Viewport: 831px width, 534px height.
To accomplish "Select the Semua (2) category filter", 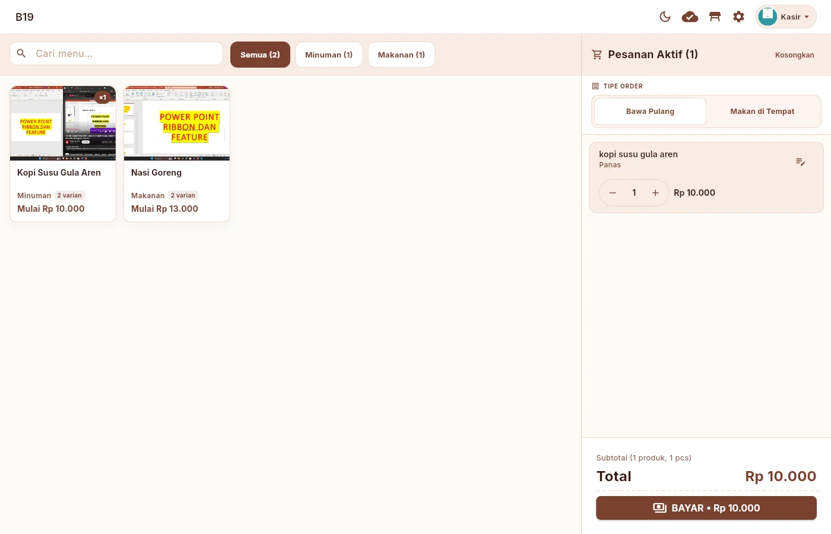I will click(x=260, y=55).
